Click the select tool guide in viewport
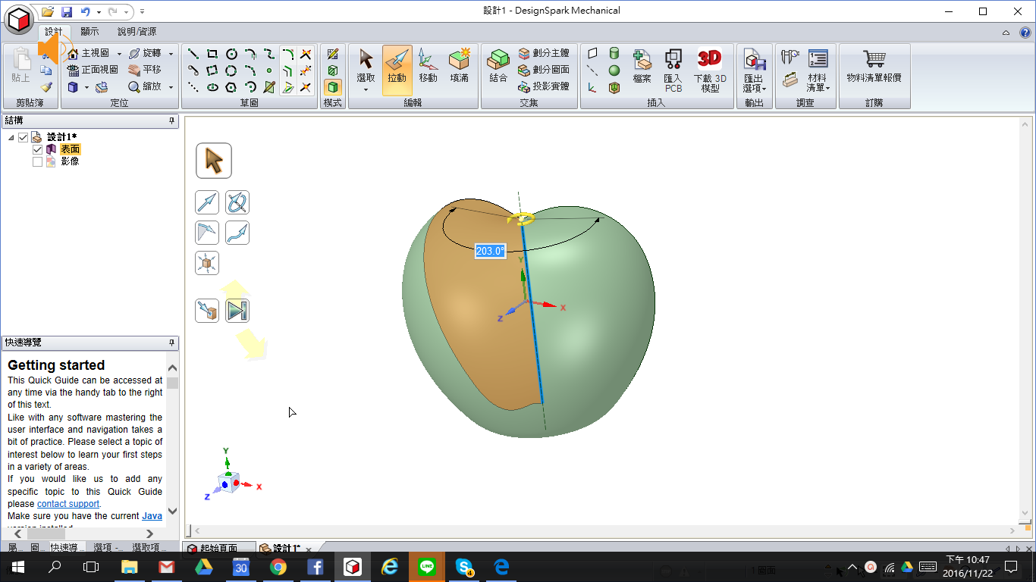 214,161
